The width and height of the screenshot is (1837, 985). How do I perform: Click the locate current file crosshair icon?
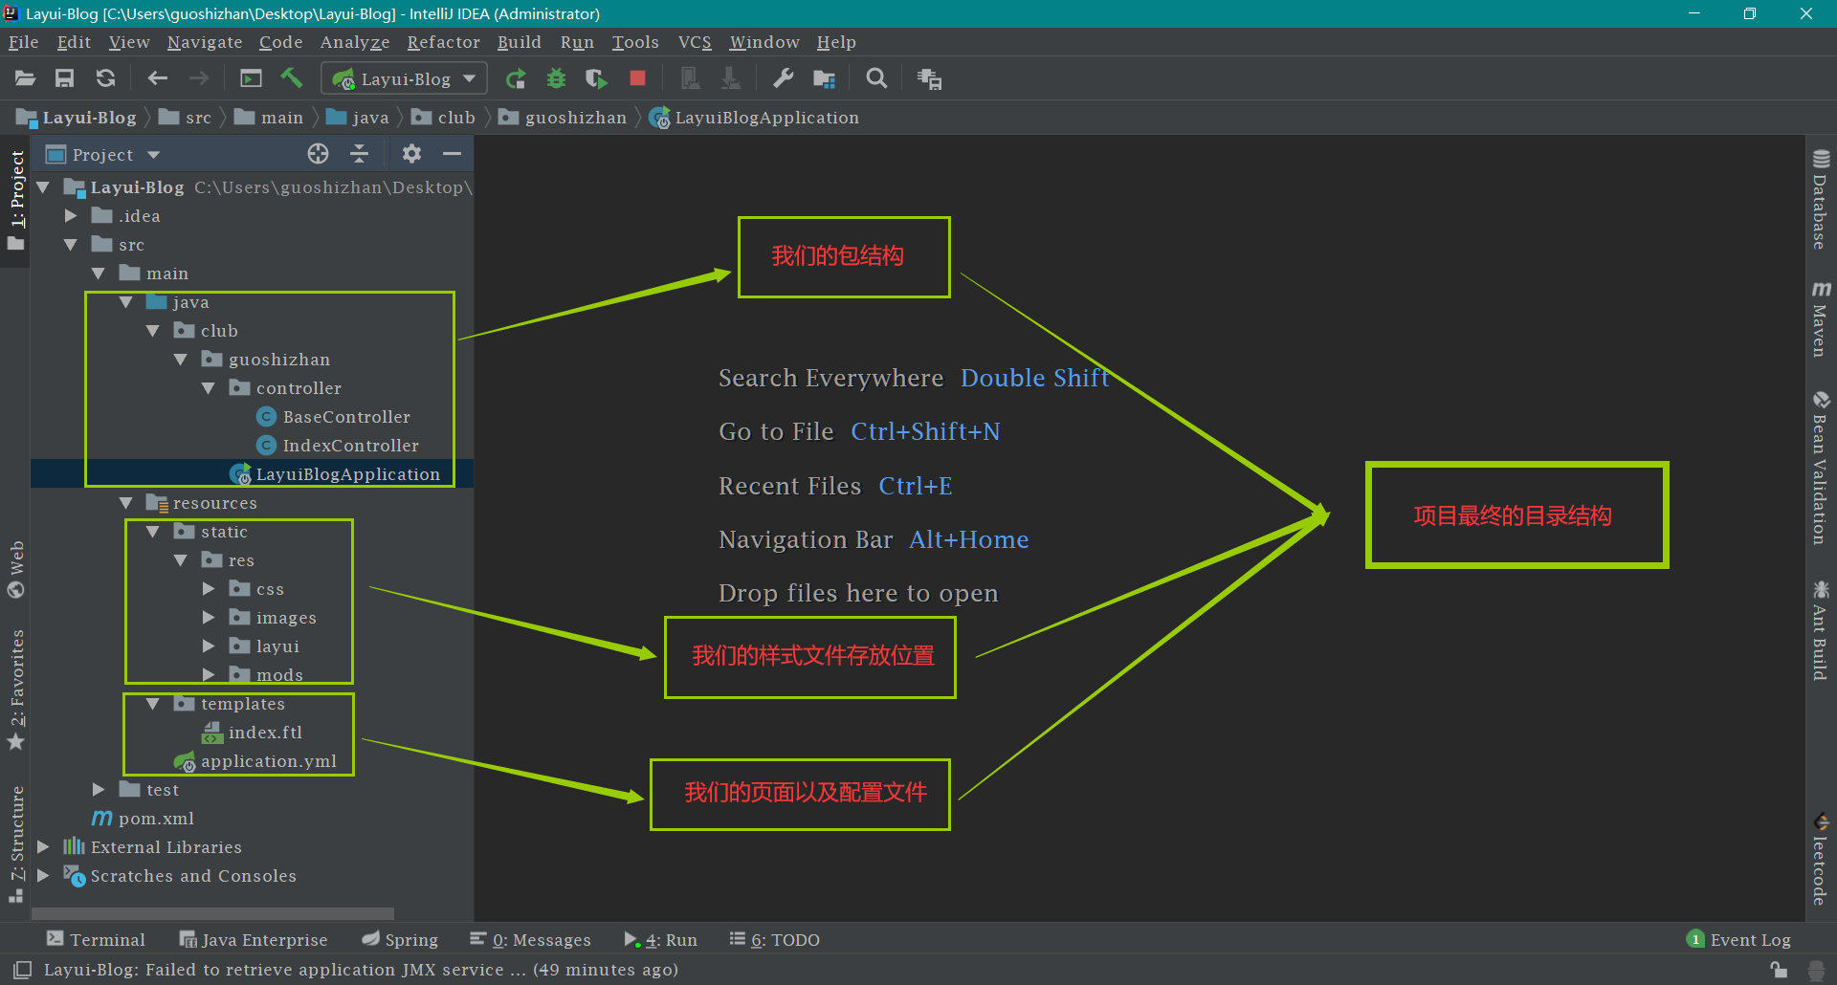tap(318, 154)
